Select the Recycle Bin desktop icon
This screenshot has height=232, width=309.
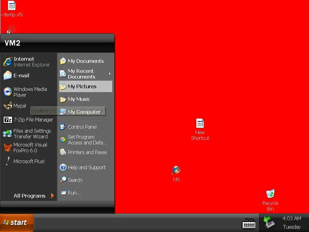point(270,194)
